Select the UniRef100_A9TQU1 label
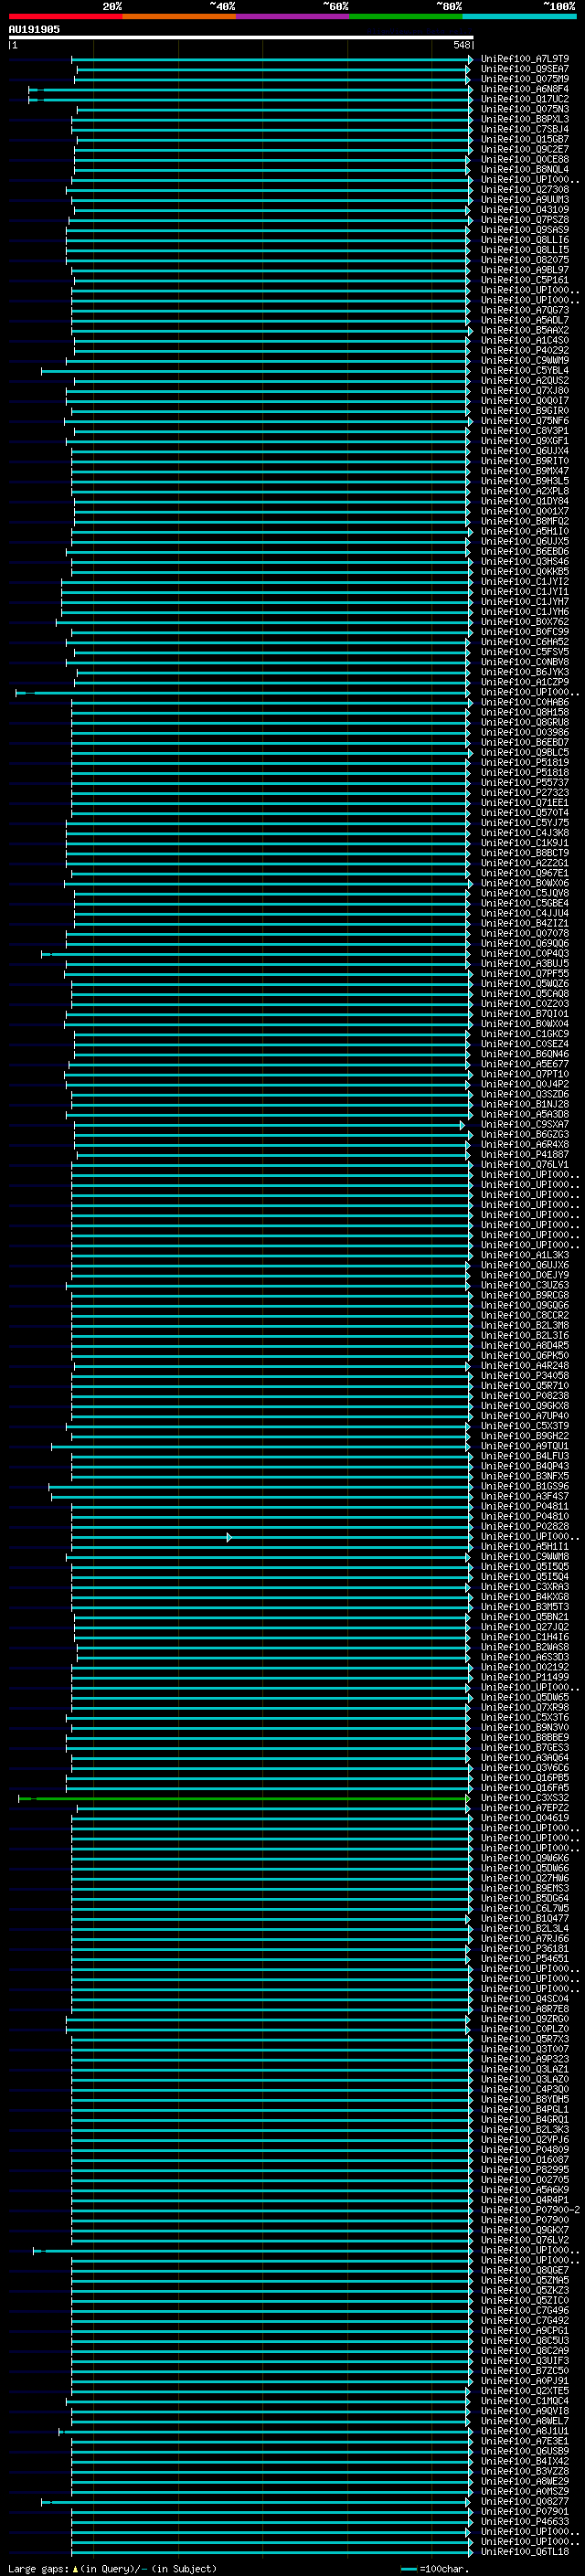Screen dimensions: 585x2576 (x=525, y=1447)
